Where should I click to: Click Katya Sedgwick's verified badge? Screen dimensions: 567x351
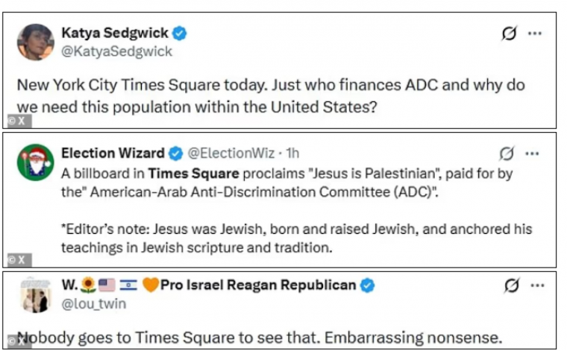(180, 33)
